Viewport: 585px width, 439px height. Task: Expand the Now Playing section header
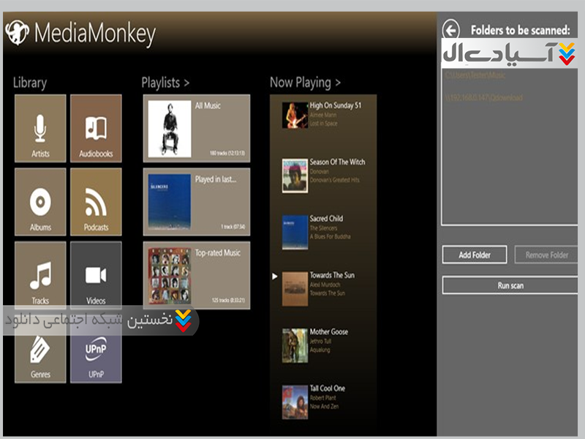click(305, 83)
